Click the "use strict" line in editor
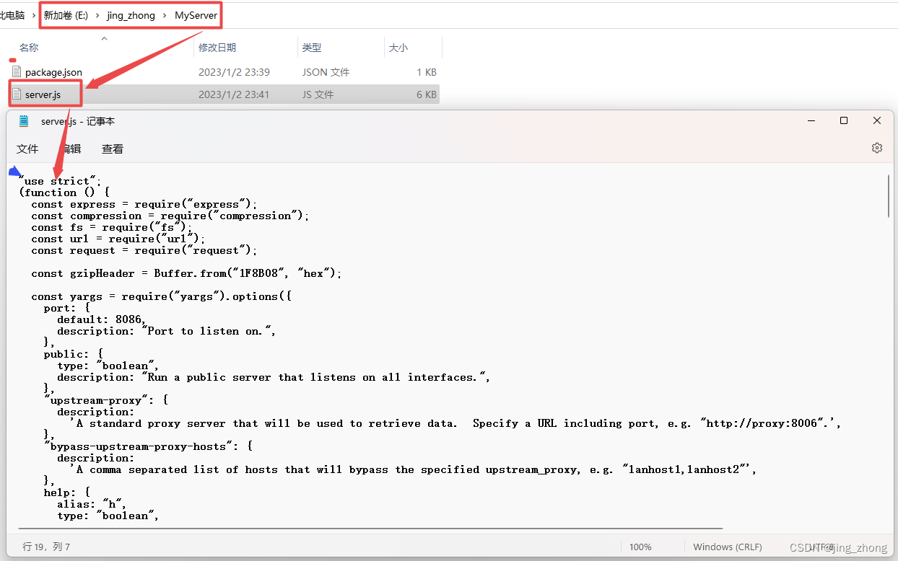 [x=61, y=181]
